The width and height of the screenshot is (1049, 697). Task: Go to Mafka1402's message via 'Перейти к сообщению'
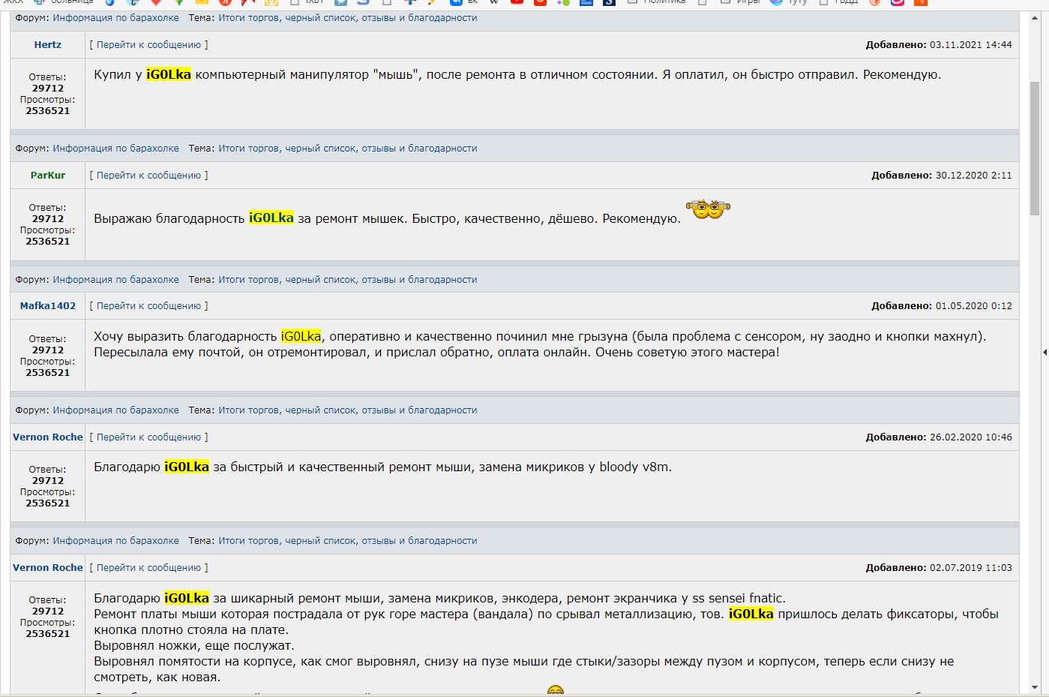[x=148, y=306]
